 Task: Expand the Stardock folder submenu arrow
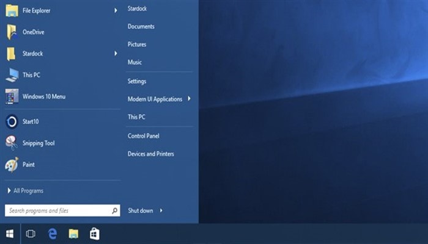(116, 54)
